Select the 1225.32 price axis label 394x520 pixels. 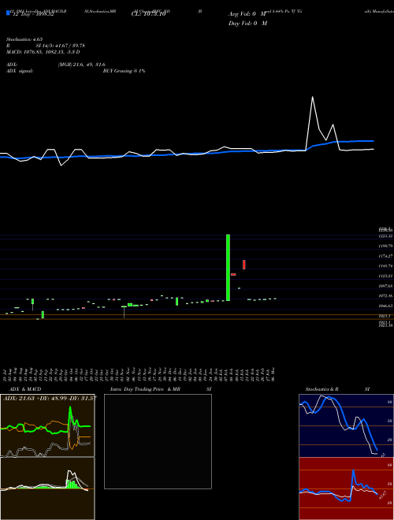[x=386, y=236]
